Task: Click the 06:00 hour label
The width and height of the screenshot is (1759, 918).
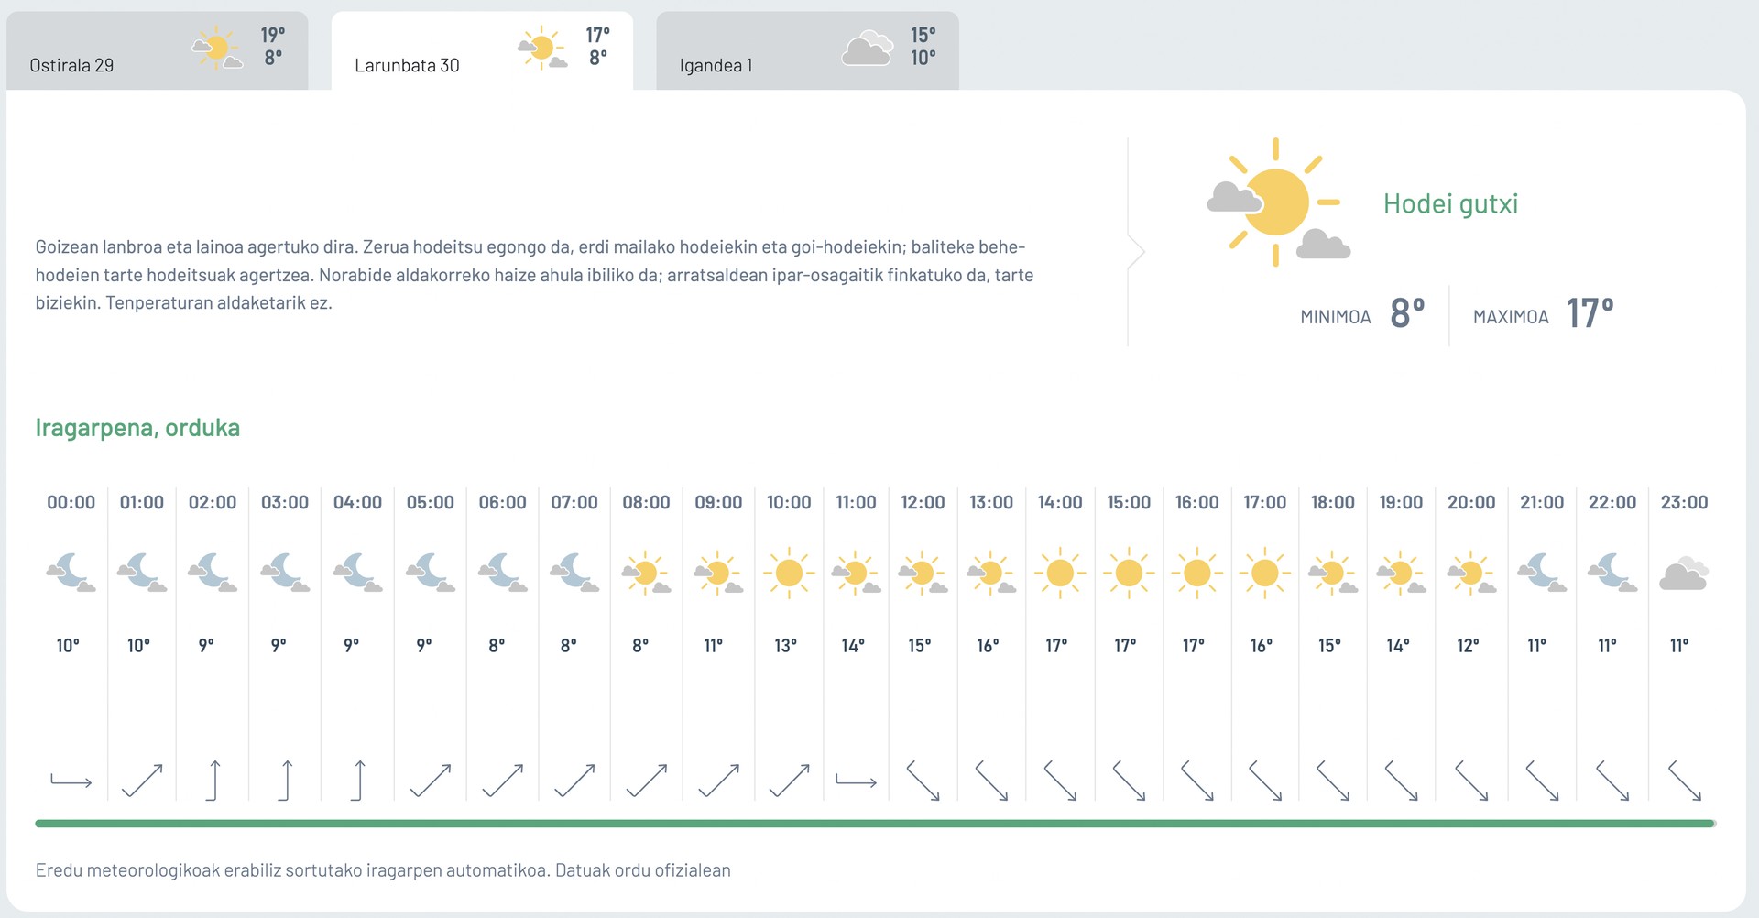Action: pyautogui.click(x=502, y=502)
